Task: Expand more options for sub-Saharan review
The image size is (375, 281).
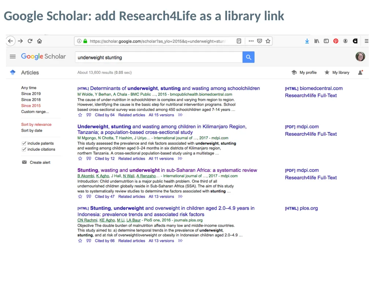Action: (180, 196)
